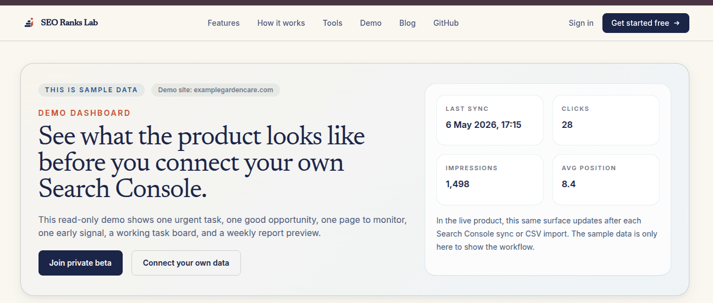Open the Tools nav link
This screenshot has height=303, width=713.
(333, 23)
